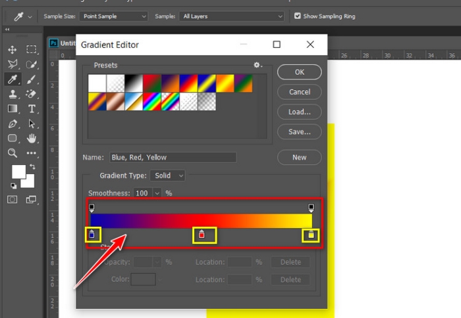Choose the Red, Green gradient preset
This screenshot has width=461, height=318.
(x=152, y=83)
